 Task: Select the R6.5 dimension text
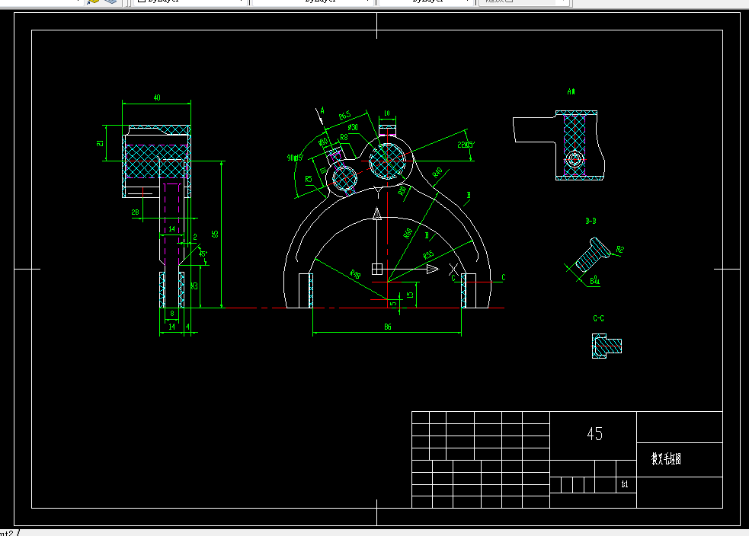coord(345,116)
